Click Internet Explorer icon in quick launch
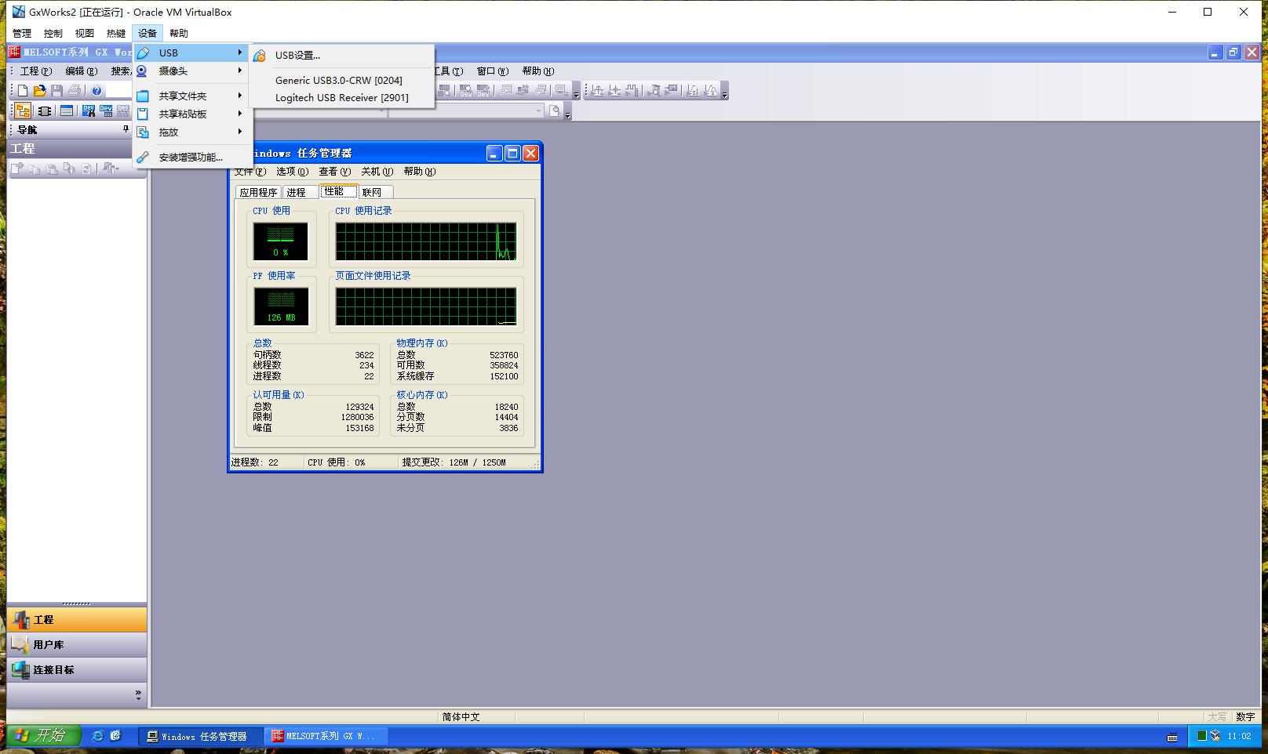 pyautogui.click(x=98, y=736)
